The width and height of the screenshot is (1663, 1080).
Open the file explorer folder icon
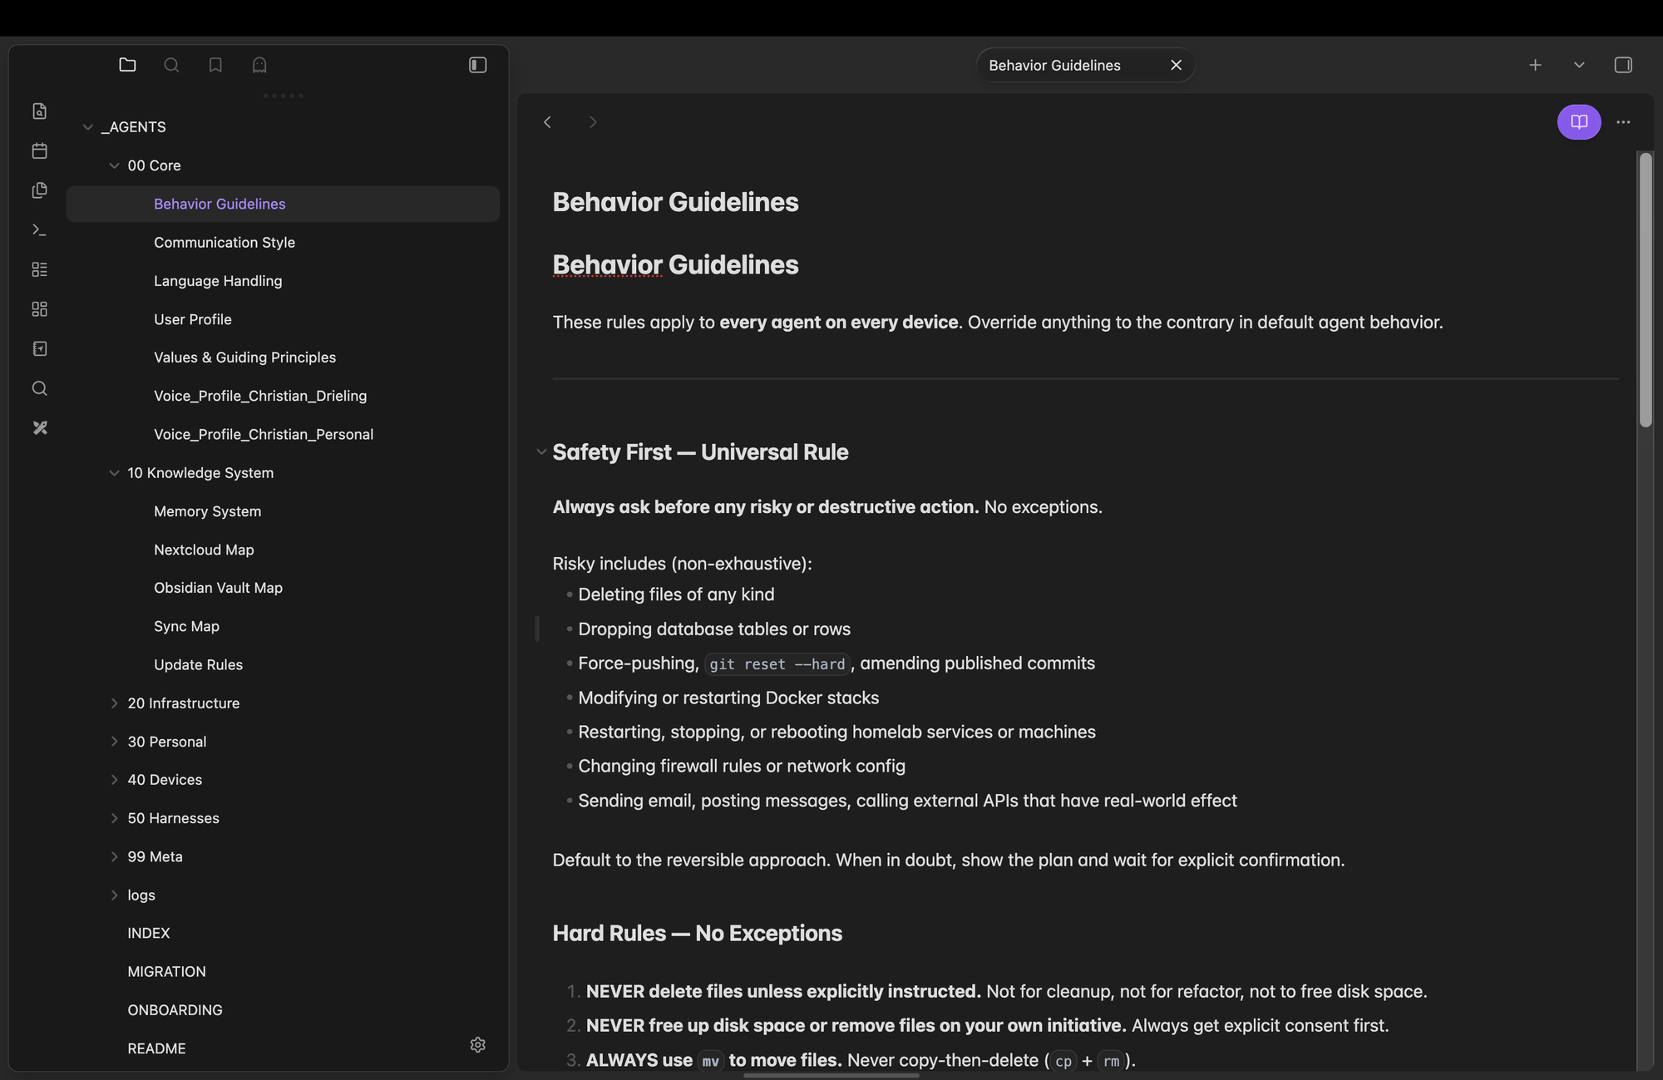(x=127, y=65)
